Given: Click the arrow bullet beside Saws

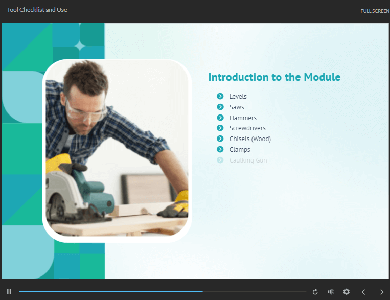Looking at the screenshot, I should [x=220, y=107].
